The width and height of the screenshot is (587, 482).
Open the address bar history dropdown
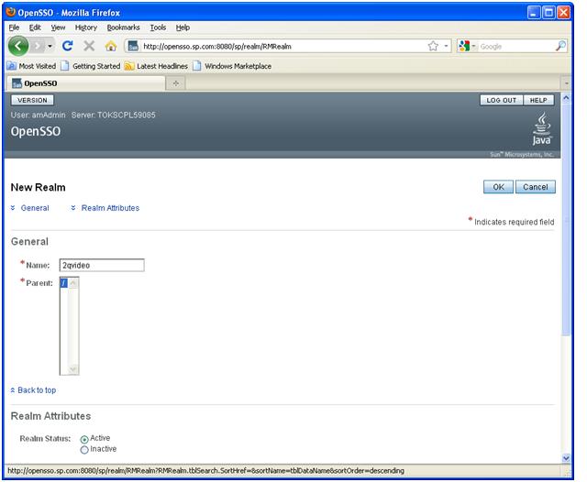(446, 46)
